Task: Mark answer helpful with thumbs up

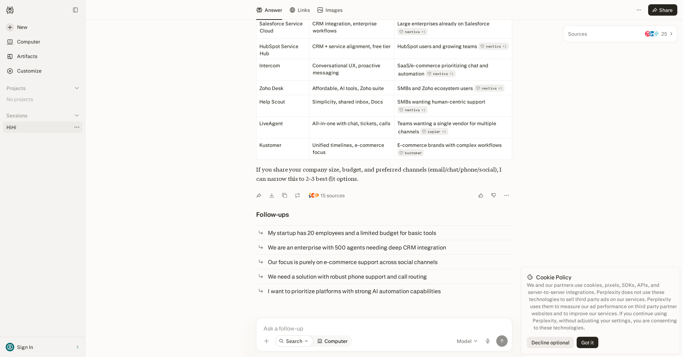Action: (481, 195)
